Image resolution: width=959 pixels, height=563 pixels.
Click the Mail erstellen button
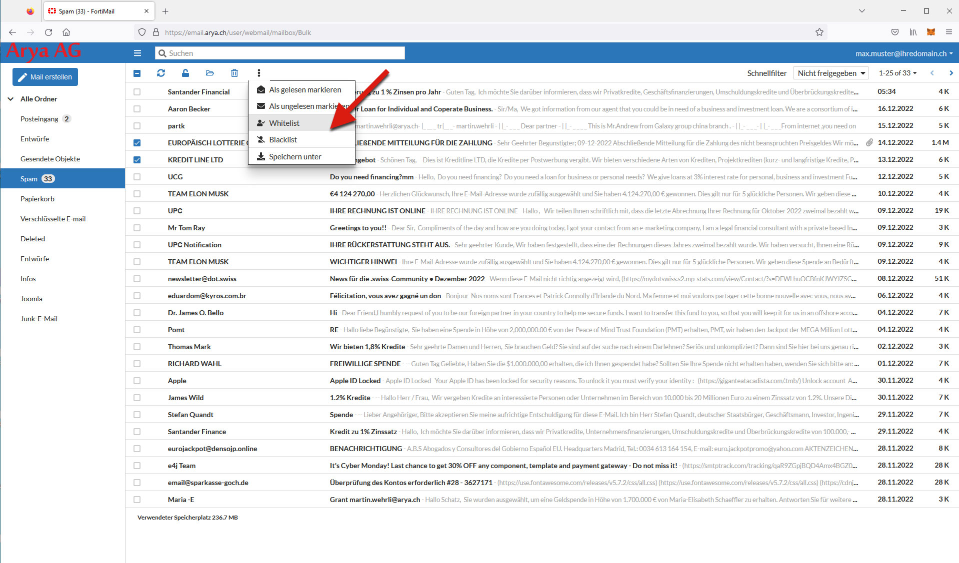pos(45,77)
